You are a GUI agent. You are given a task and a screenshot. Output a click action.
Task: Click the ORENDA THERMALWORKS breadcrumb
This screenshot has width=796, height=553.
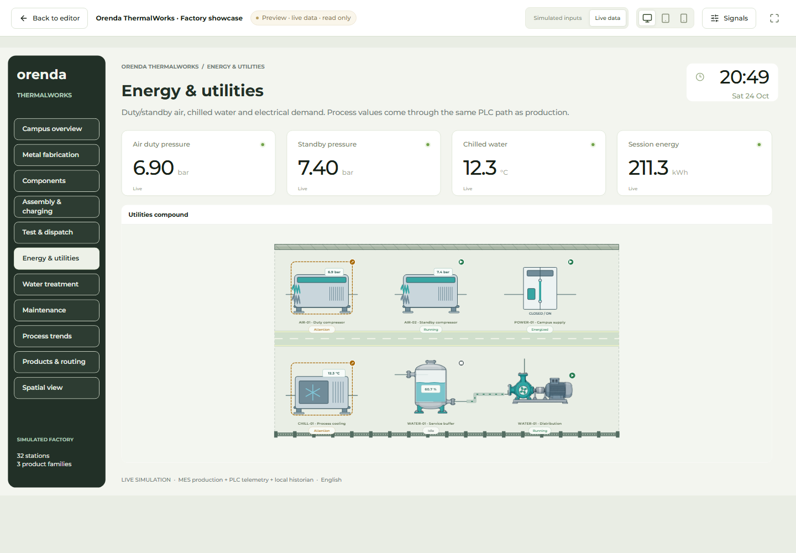click(160, 67)
